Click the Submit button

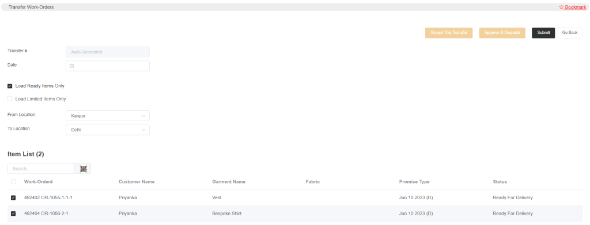tap(543, 33)
